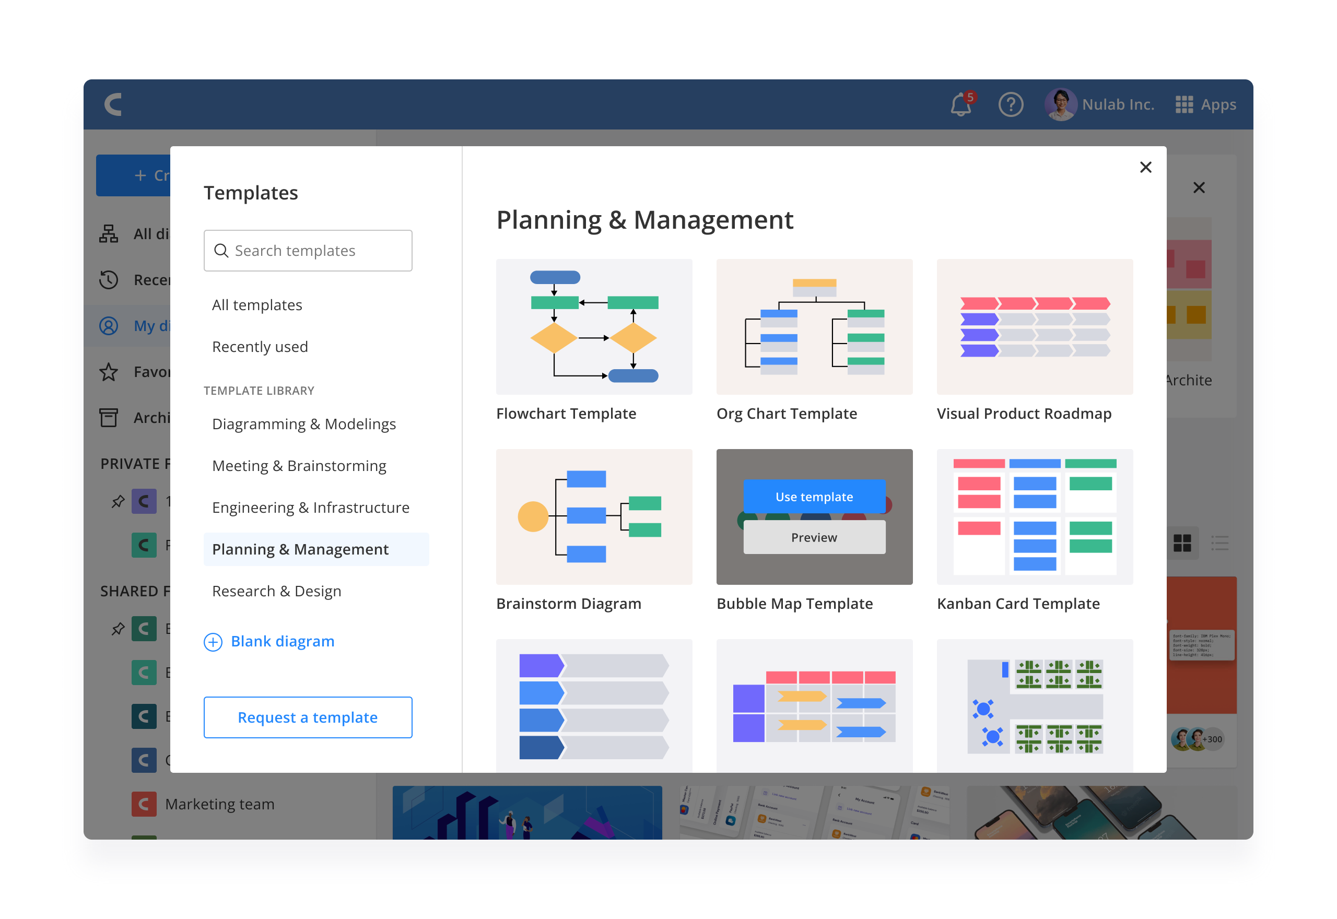Focus the Search templates field

click(x=308, y=251)
